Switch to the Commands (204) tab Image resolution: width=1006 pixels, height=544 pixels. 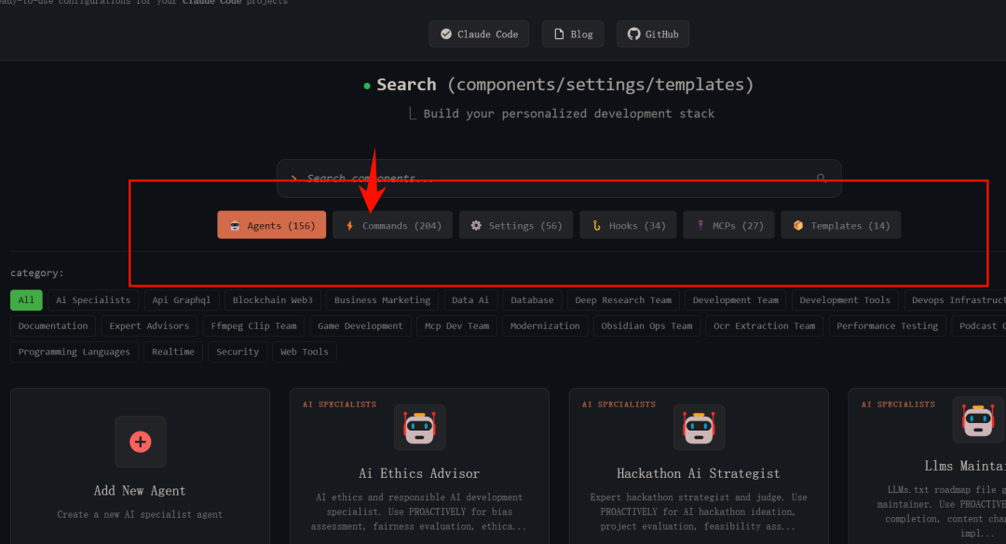tap(393, 225)
